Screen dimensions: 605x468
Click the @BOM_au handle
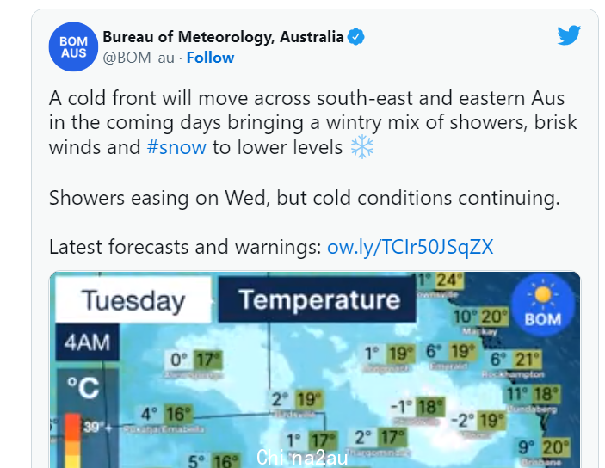click(x=139, y=58)
